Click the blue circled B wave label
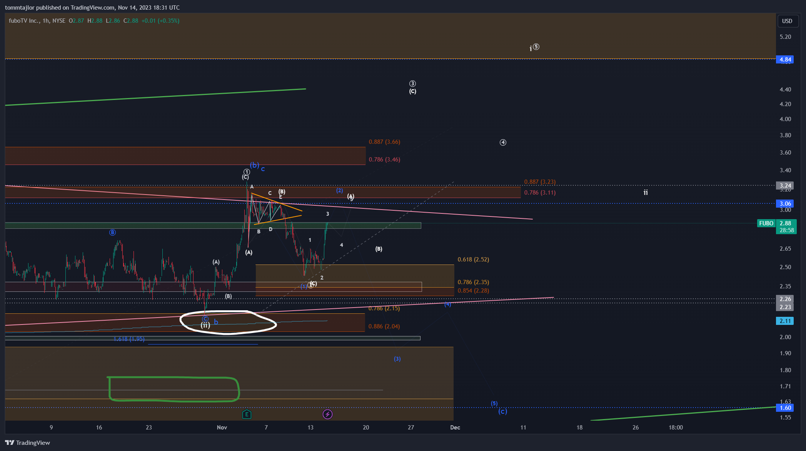The height and width of the screenshot is (451, 806). tap(112, 233)
